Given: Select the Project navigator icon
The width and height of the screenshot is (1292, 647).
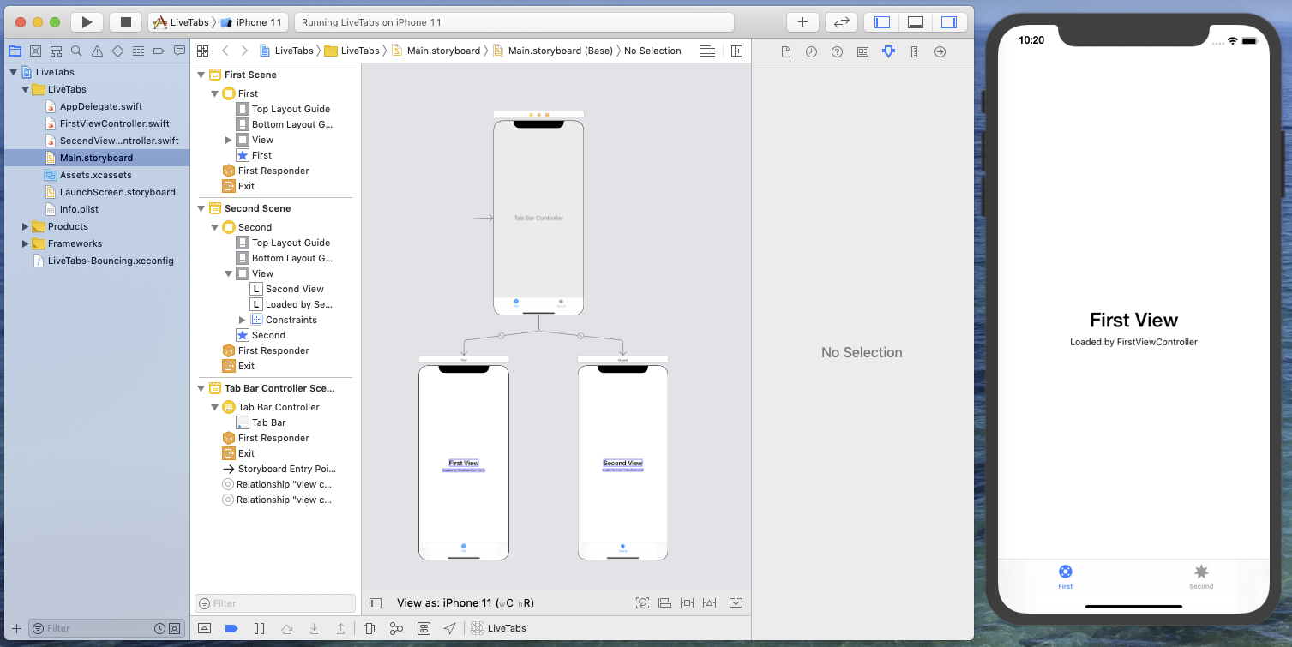Looking at the screenshot, I should pyautogui.click(x=15, y=51).
